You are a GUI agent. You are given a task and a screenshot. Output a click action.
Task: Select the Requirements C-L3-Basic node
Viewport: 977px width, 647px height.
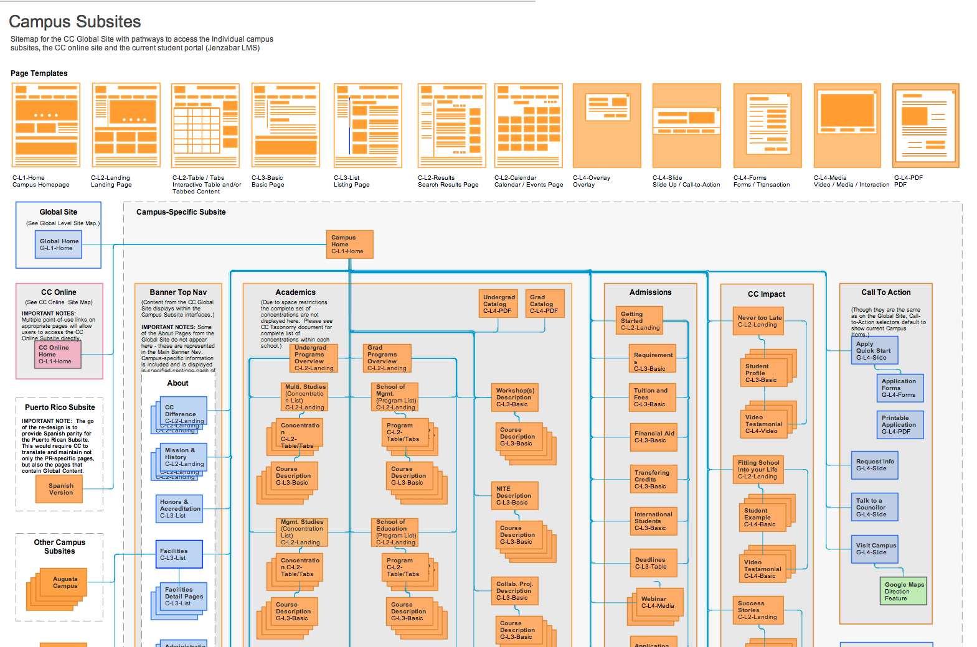(653, 358)
